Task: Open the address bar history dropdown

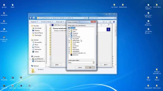Action: coord(84,18)
